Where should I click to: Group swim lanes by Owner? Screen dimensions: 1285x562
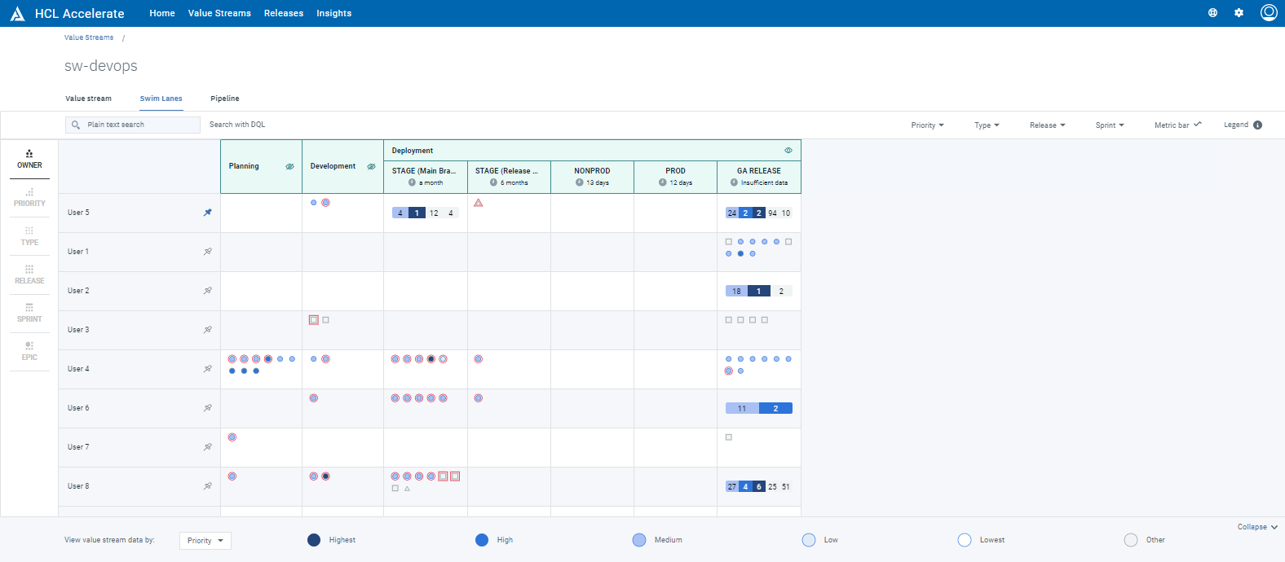click(x=29, y=159)
